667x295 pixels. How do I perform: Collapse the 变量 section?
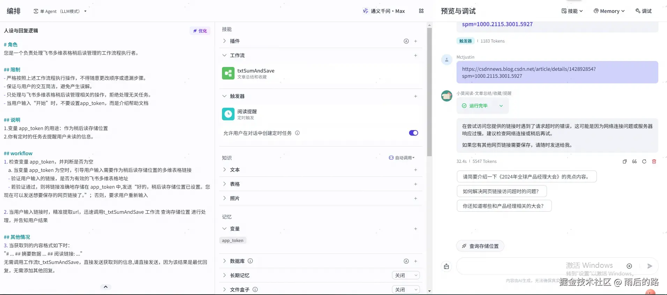[x=224, y=228]
